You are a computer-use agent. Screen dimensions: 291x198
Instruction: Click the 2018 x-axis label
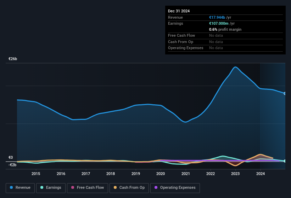pyautogui.click(x=111, y=174)
